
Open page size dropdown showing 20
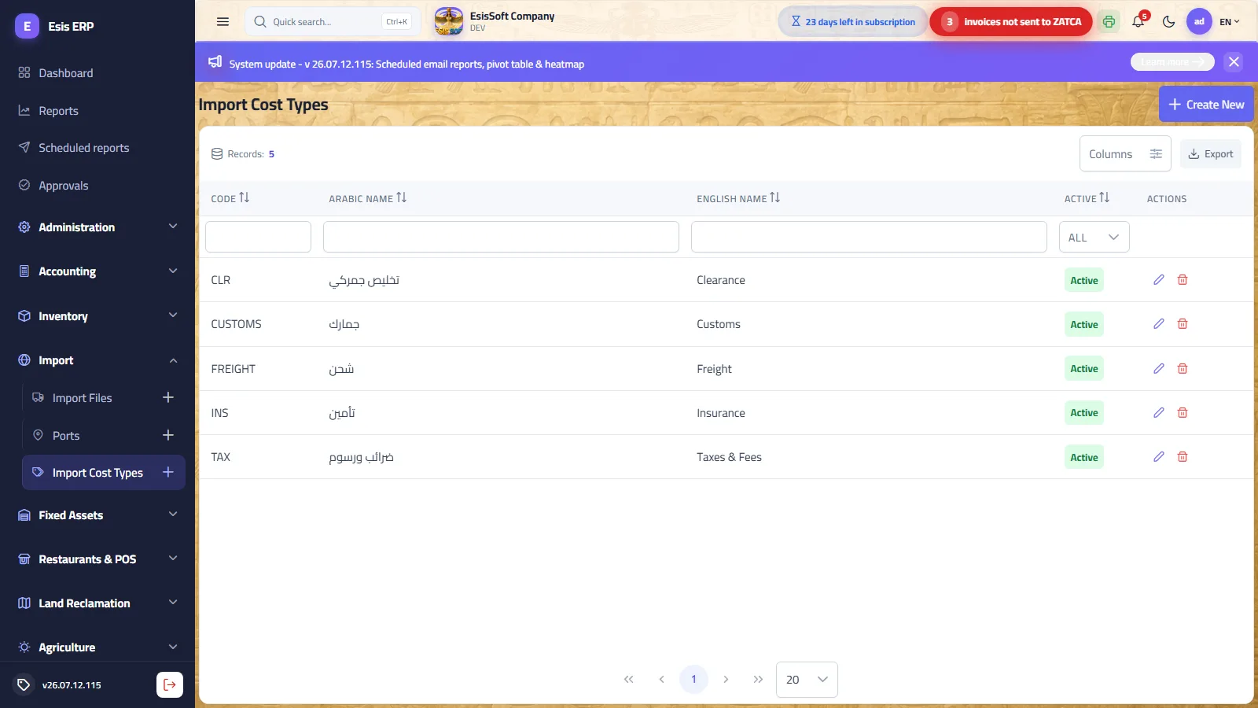(807, 680)
